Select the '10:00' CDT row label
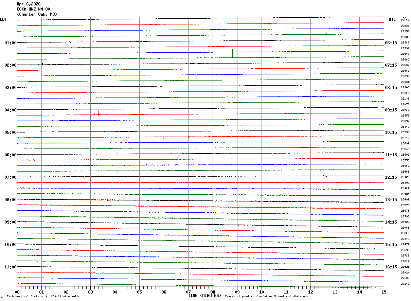This screenshot has width=411, height=301. click(x=11, y=245)
